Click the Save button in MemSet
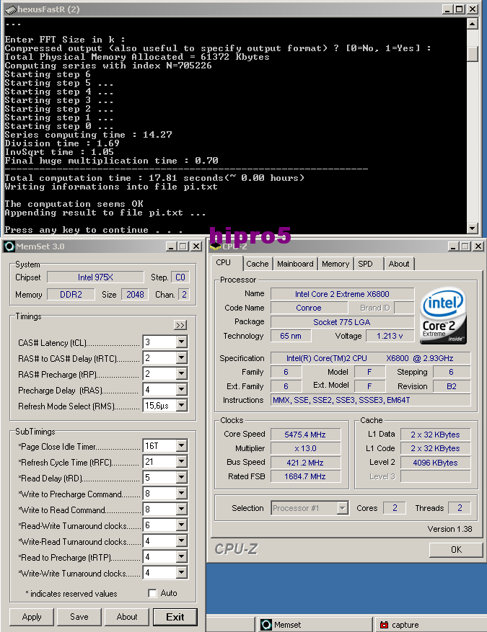This screenshot has height=632, width=487. tap(79, 617)
